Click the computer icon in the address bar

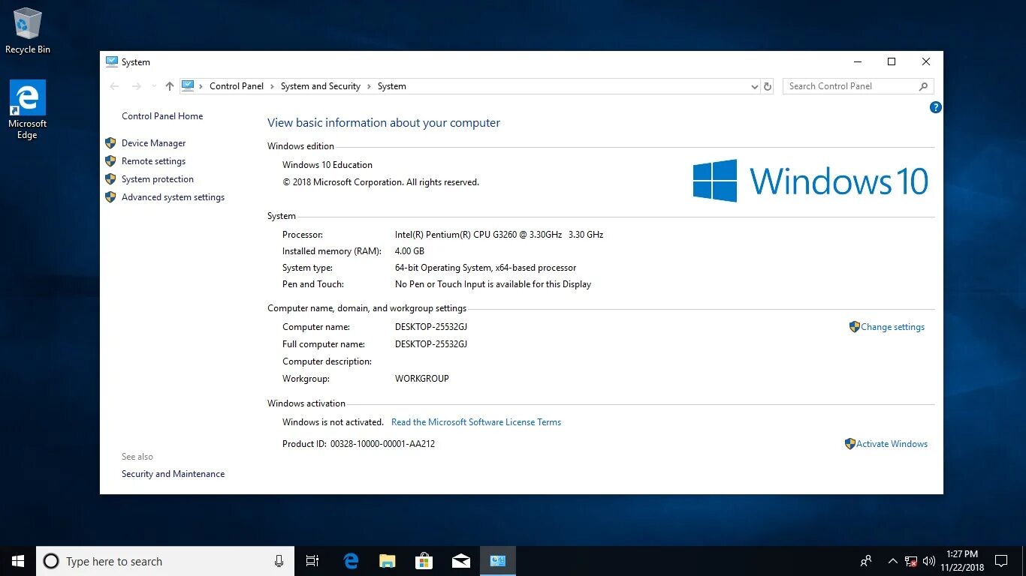point(188,86)
